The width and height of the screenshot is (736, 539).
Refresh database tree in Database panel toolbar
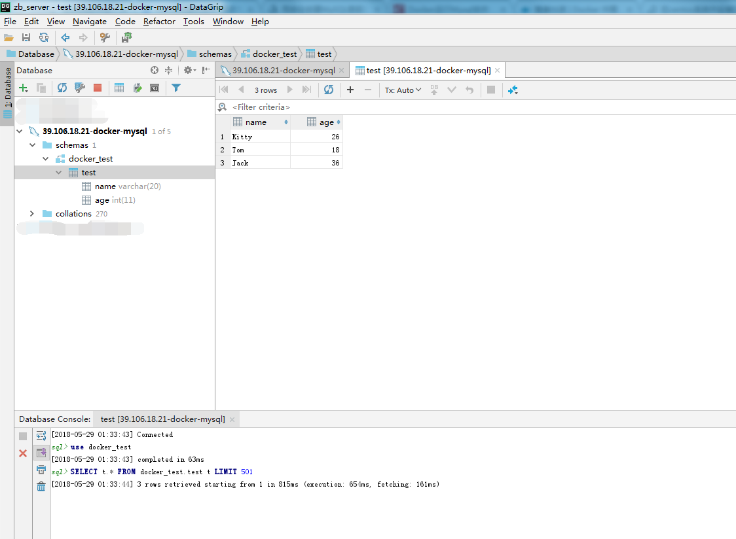pyautogui.click(x=62, y=88)
